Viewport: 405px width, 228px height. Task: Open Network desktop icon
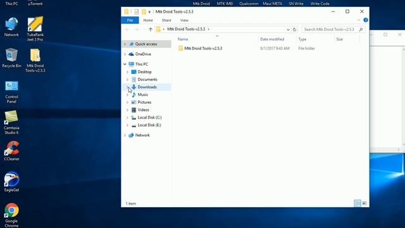click(x=11, y=27)
